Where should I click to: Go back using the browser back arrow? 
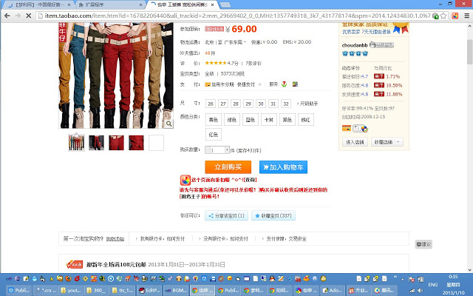coord(7,16)
